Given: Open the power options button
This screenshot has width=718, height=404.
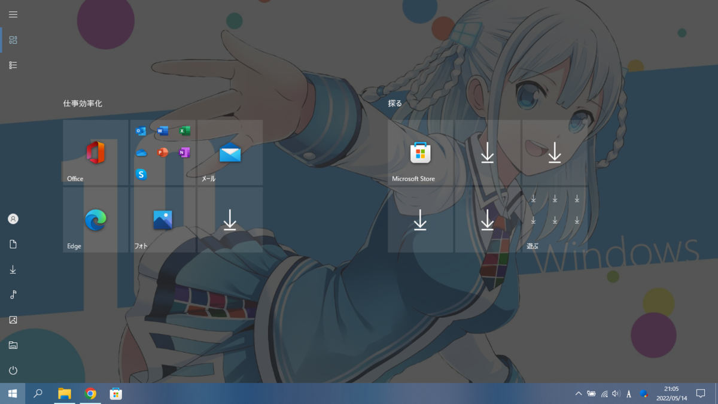Looking at the screenshot, I should tap(13, 370).
